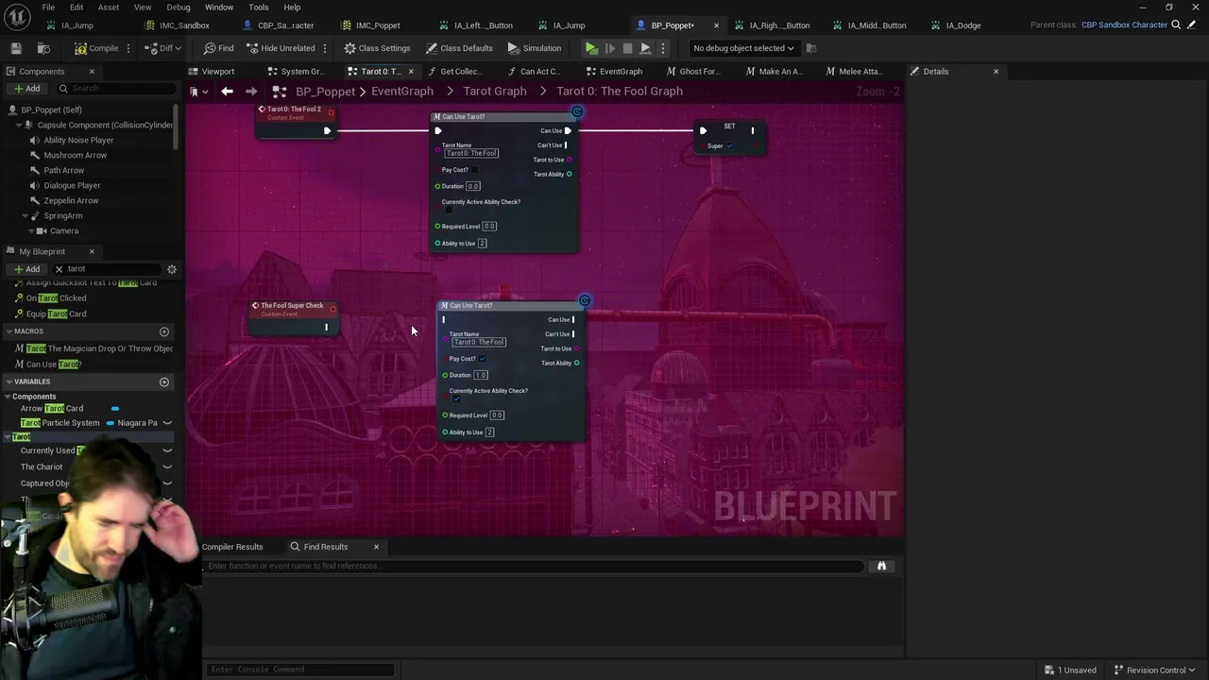Collapse the VARIABLES section
The image size is (1209, 680).
(x=9, y=382)
